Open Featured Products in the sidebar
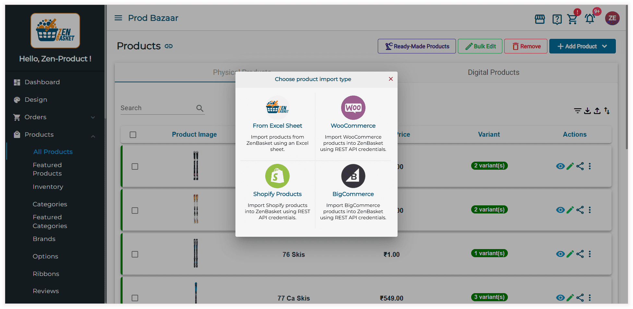This screenshot has height=309, width=633. 47,169
